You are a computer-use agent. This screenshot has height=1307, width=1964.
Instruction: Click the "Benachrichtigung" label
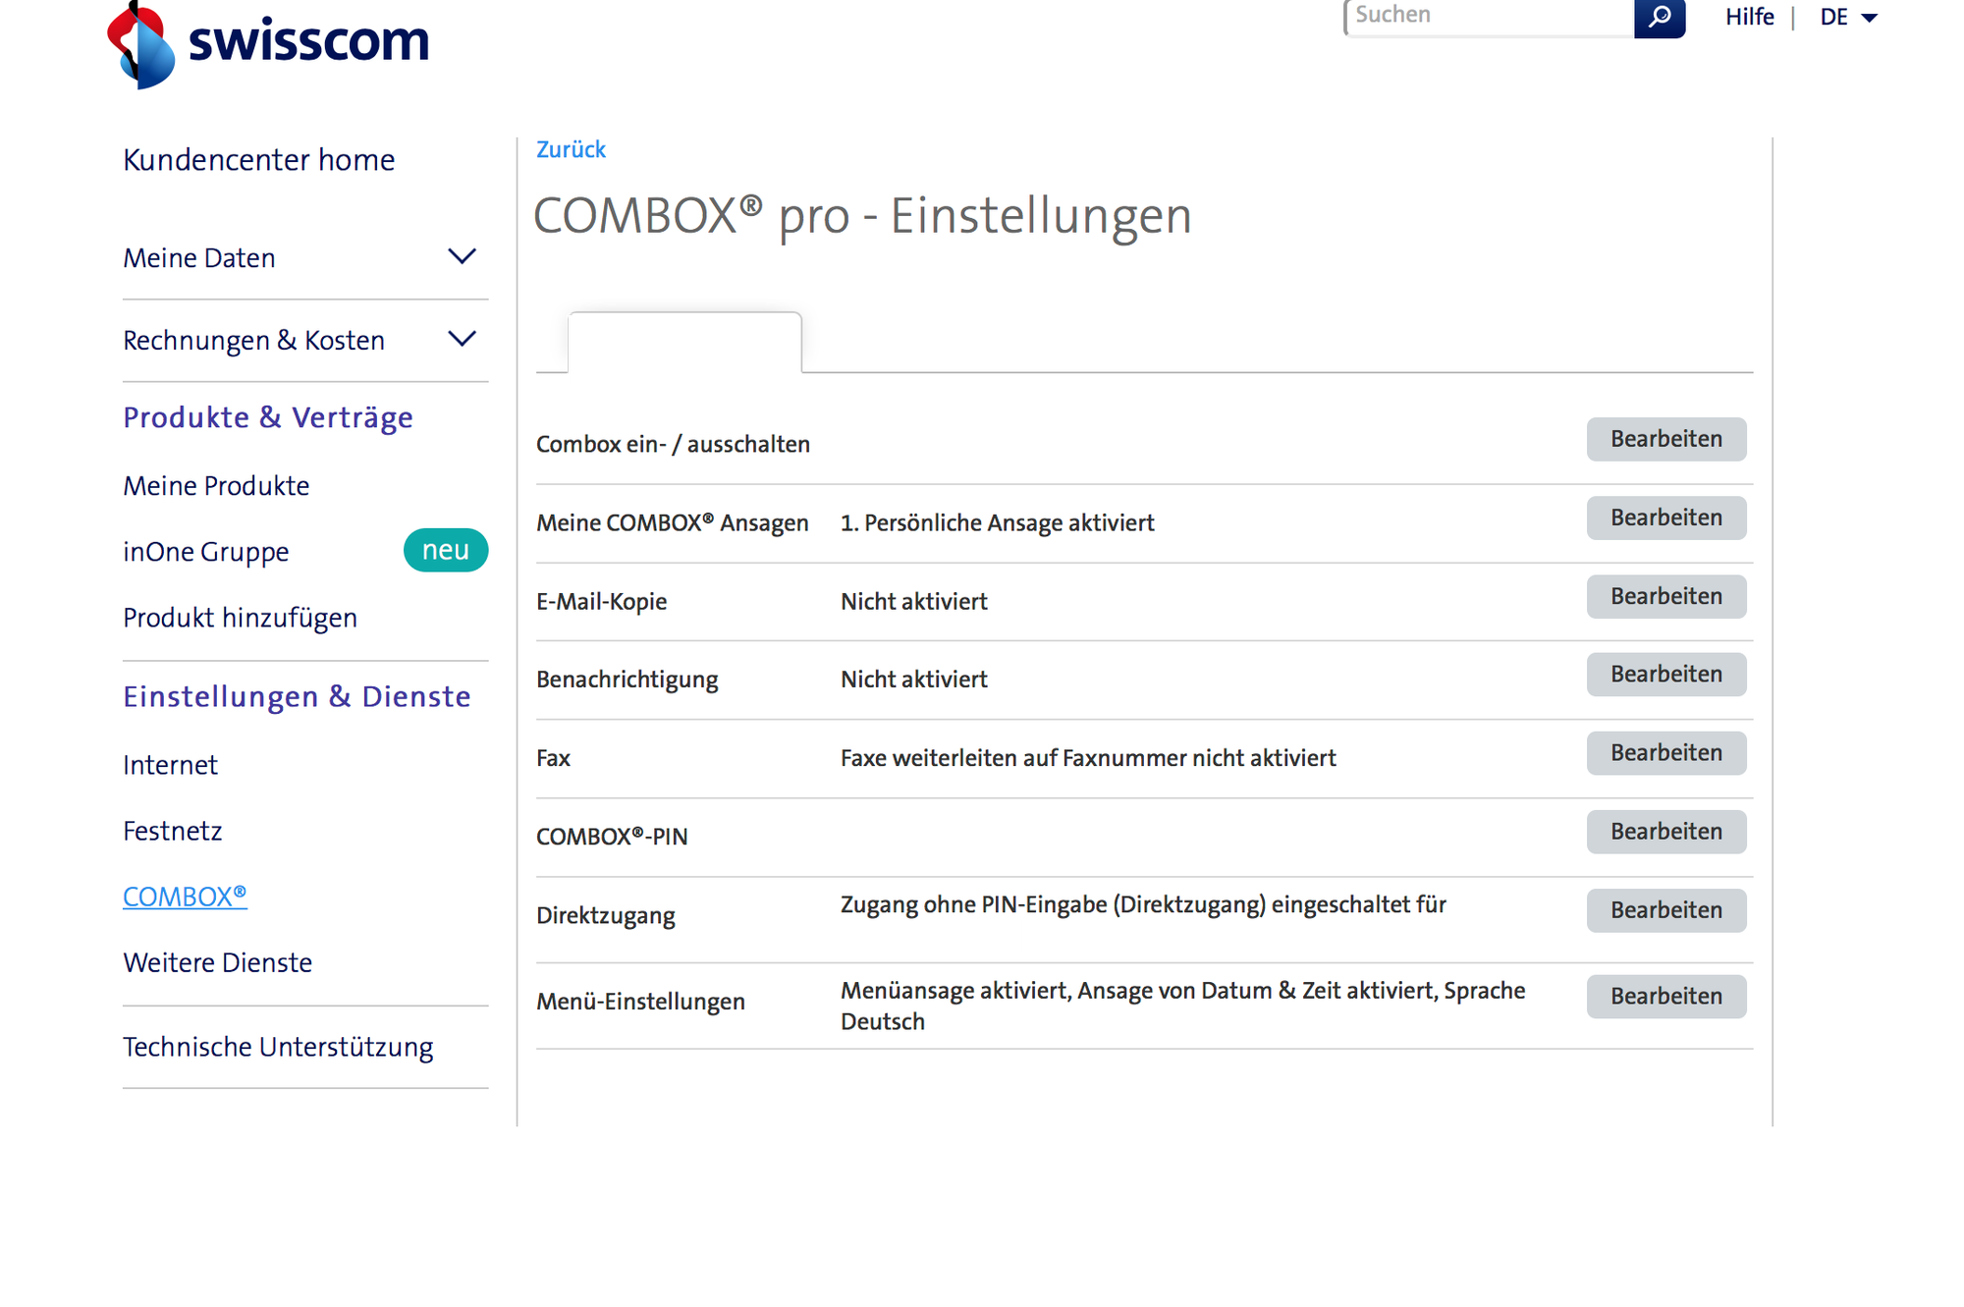pyautogui.click(x=627, y=680)
